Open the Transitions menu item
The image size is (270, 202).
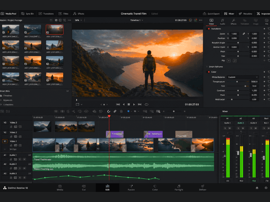tap(46, 14)
